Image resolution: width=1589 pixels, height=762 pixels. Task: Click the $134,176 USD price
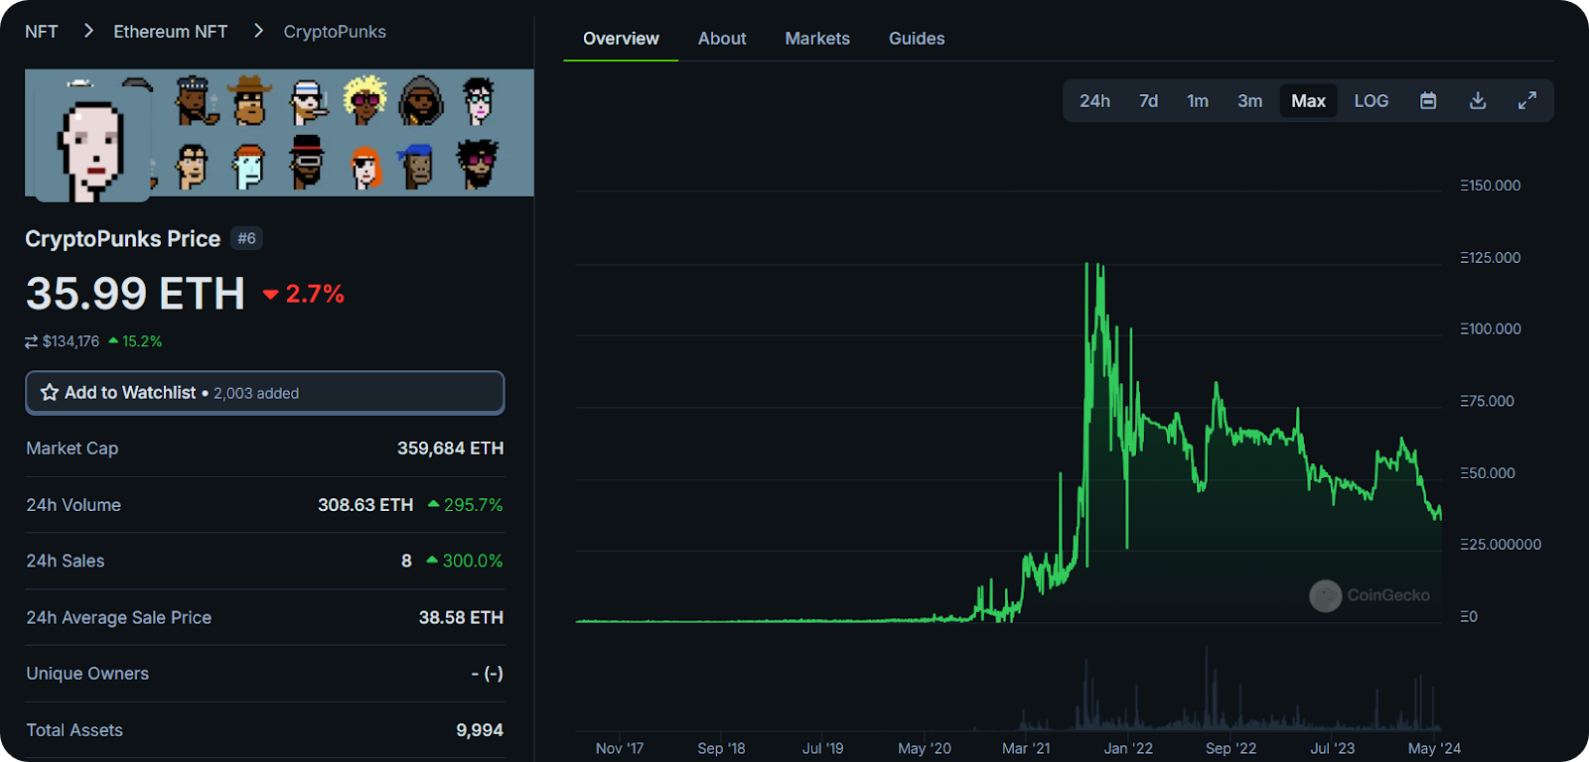(x=71, y=341)
